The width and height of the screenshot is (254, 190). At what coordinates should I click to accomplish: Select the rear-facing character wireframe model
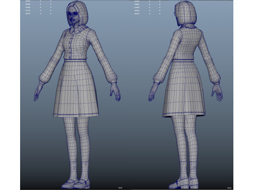(186, 94)
